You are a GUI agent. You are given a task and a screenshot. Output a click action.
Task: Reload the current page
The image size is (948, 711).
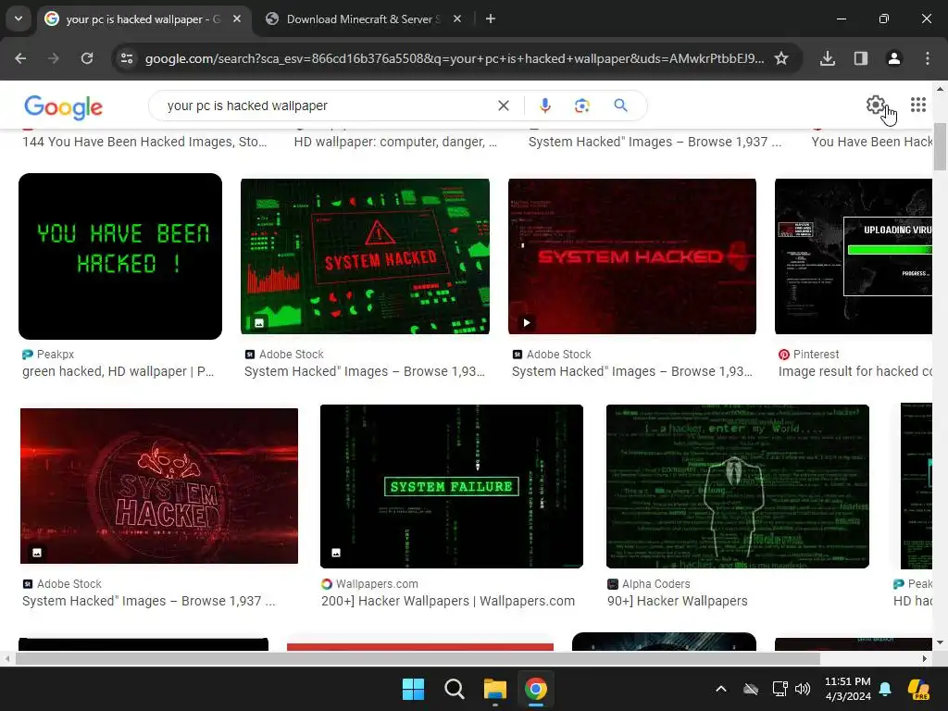(87, 58)
